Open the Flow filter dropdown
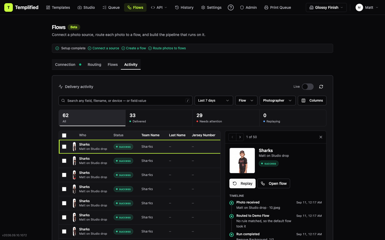This screenshot has width=385, height=240. (246, 101)
